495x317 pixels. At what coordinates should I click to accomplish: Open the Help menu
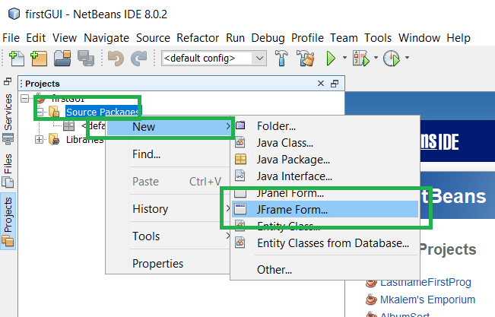459,38
